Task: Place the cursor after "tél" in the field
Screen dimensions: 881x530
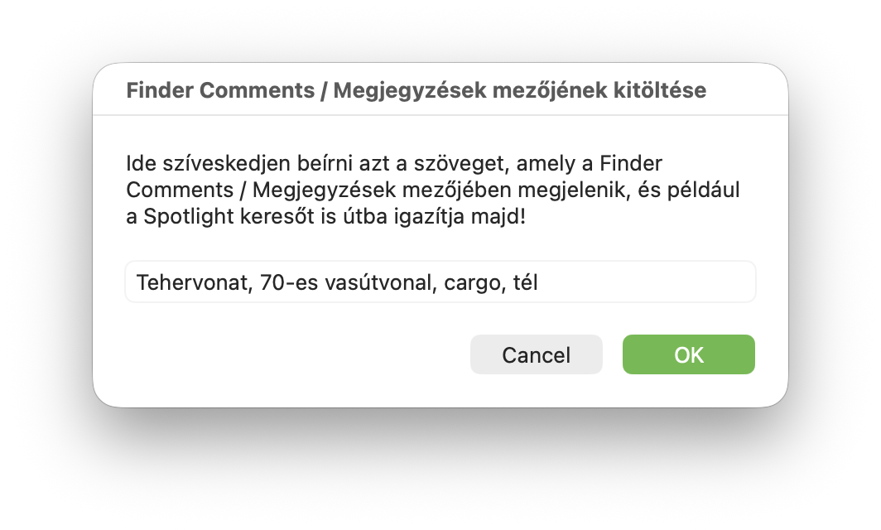Action: [x=540, y=283]
